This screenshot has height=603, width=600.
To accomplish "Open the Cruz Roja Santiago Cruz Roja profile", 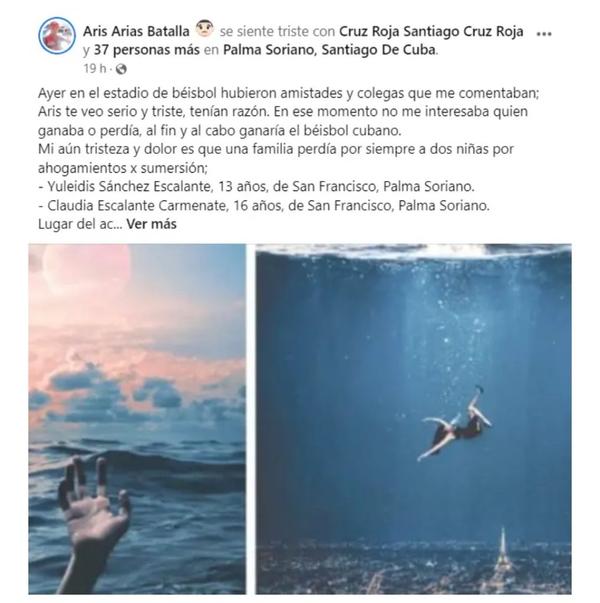I will pyautogui.click(x=431, y=31).
